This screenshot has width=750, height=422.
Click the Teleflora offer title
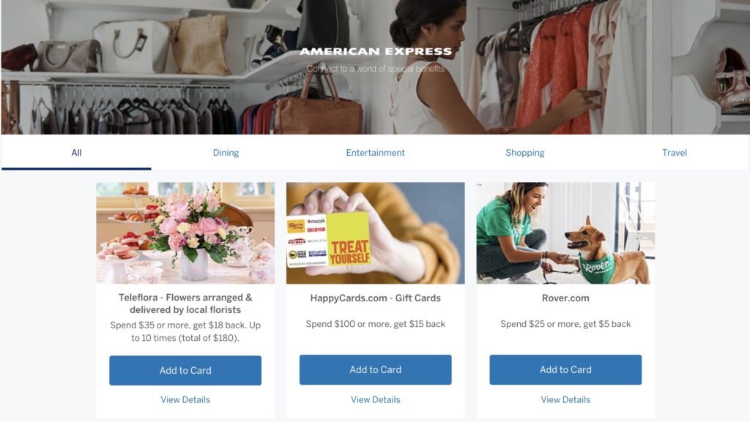point(185,304)
